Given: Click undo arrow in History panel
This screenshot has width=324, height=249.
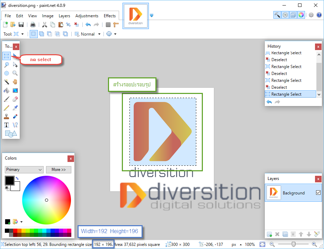Looking at the screenshot, I should pyautogui.click(x=269, y=102).
